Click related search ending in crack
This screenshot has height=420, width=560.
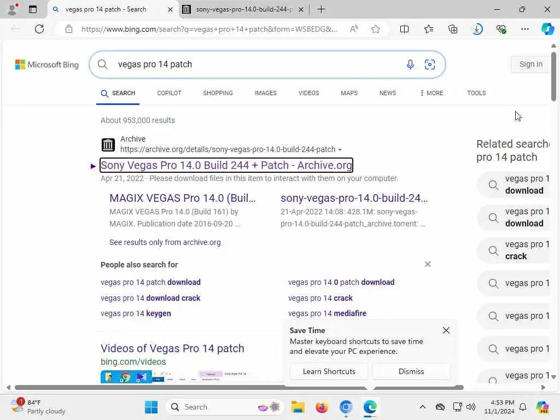(514, 250)
